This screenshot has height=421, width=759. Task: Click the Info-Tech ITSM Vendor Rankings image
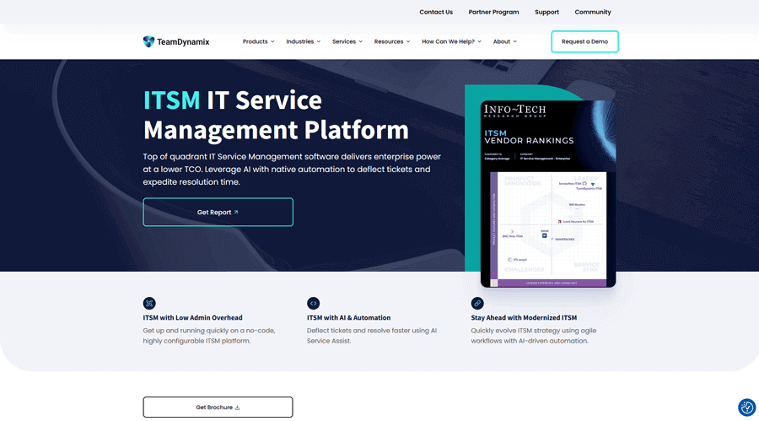tap(548, 194)
